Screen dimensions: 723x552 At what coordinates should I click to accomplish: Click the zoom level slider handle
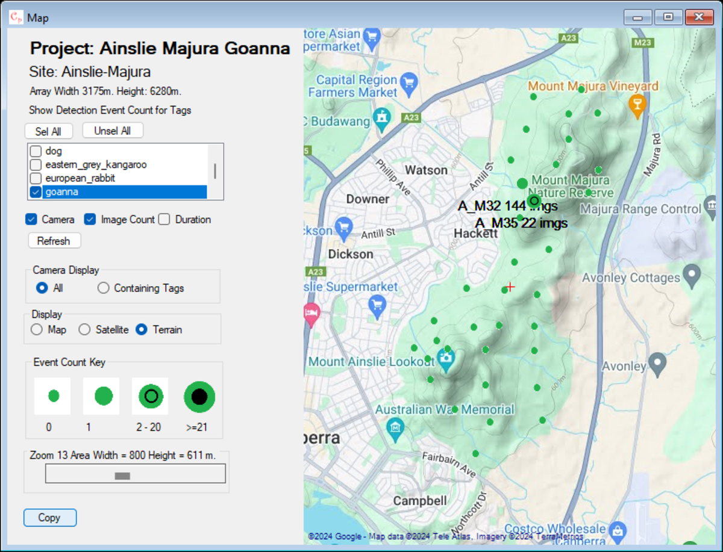tap(124, 476)
